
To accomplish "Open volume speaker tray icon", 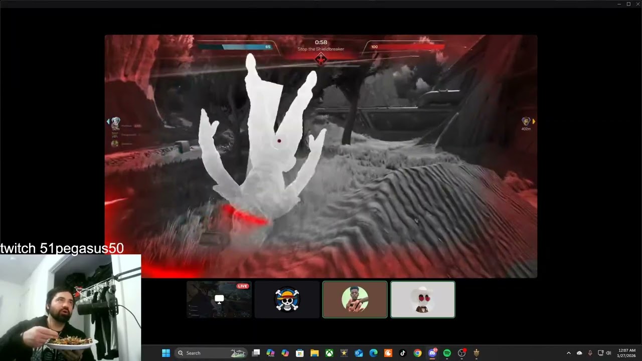I will pos(608,353).
